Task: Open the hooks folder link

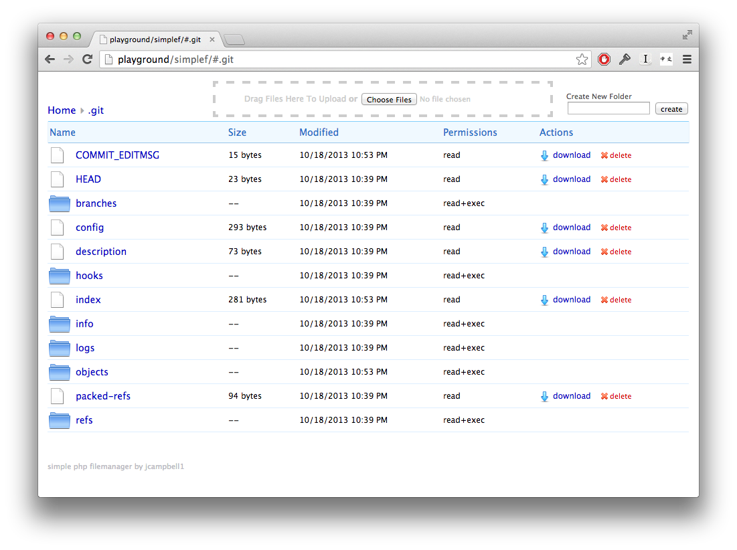Action: pos(89,276)
